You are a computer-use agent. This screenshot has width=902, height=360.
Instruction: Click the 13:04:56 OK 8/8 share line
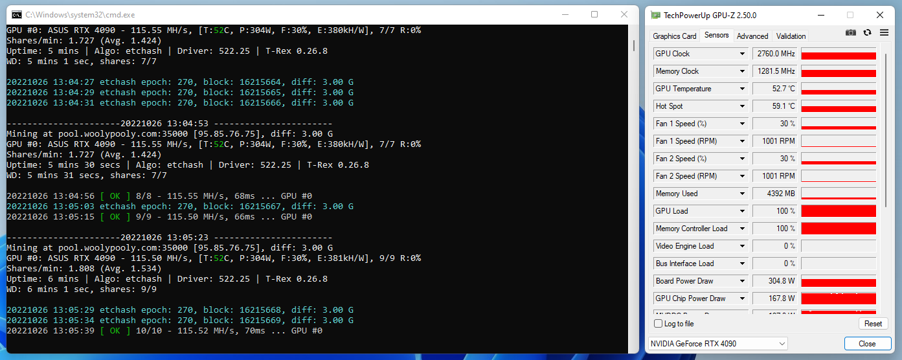(159, 196)
